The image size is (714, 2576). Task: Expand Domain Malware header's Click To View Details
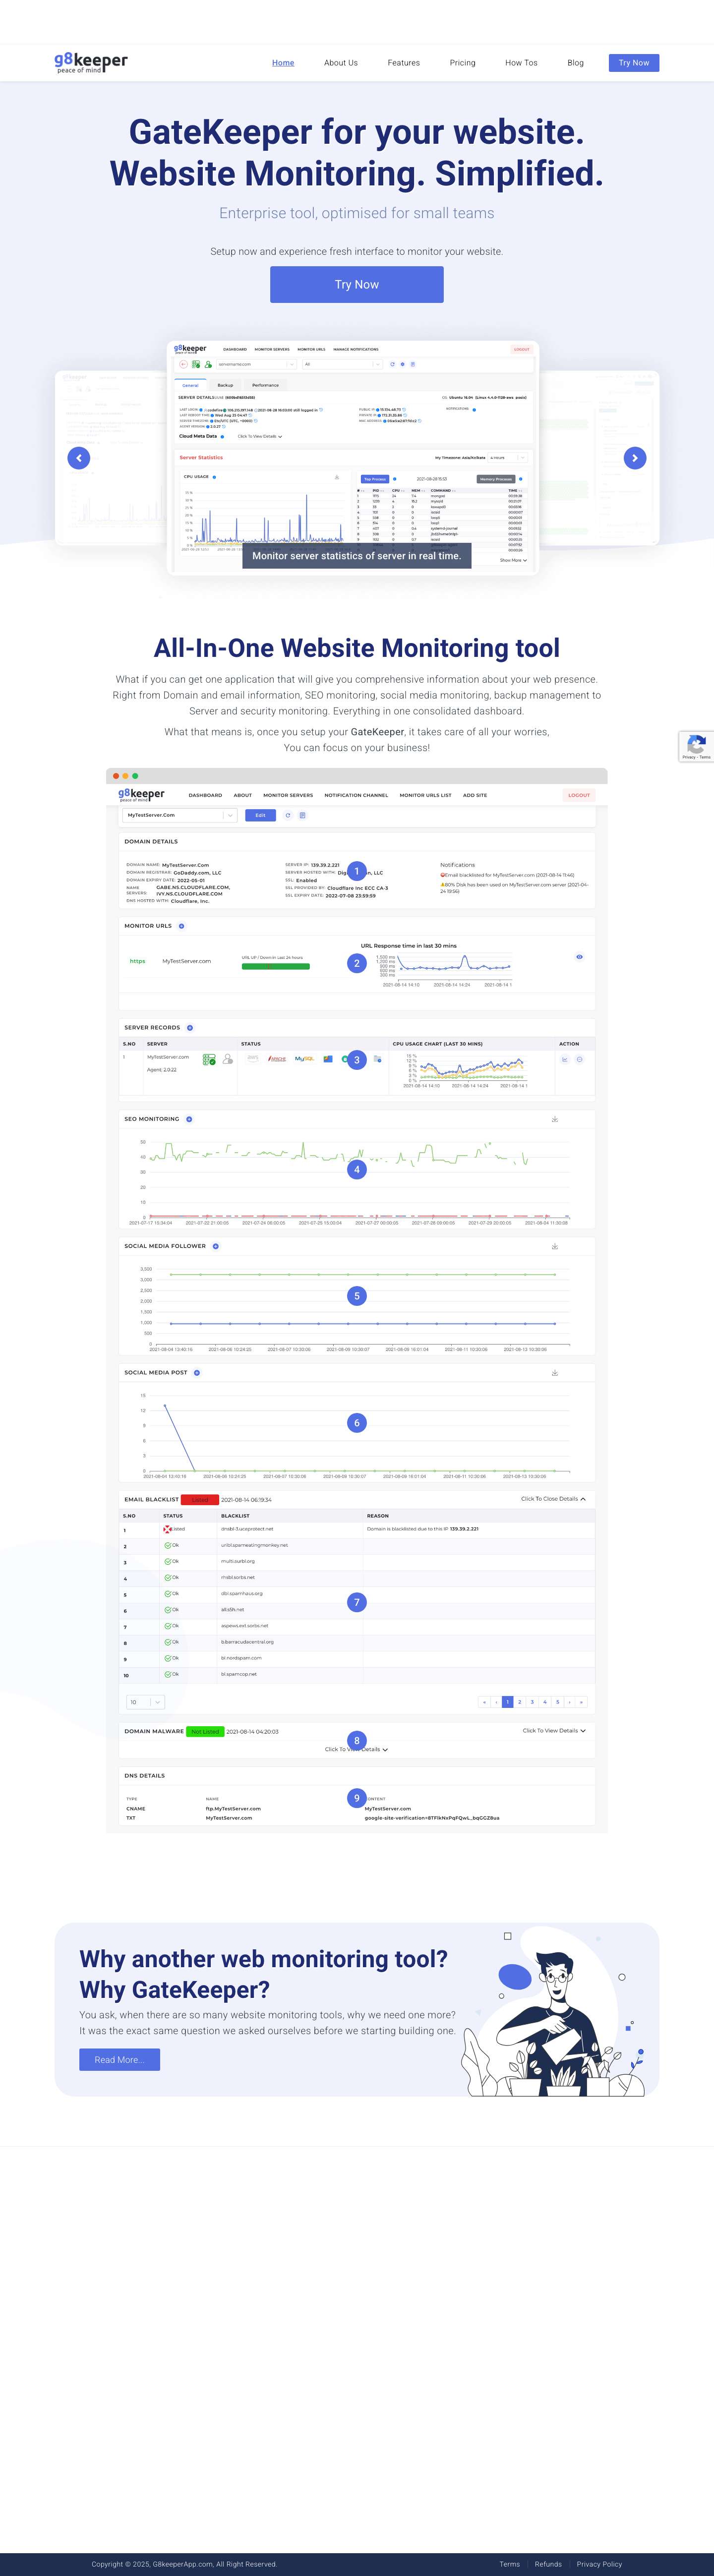pos(554,1730)
